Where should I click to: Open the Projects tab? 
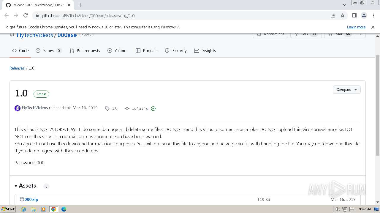pos(146,51)
